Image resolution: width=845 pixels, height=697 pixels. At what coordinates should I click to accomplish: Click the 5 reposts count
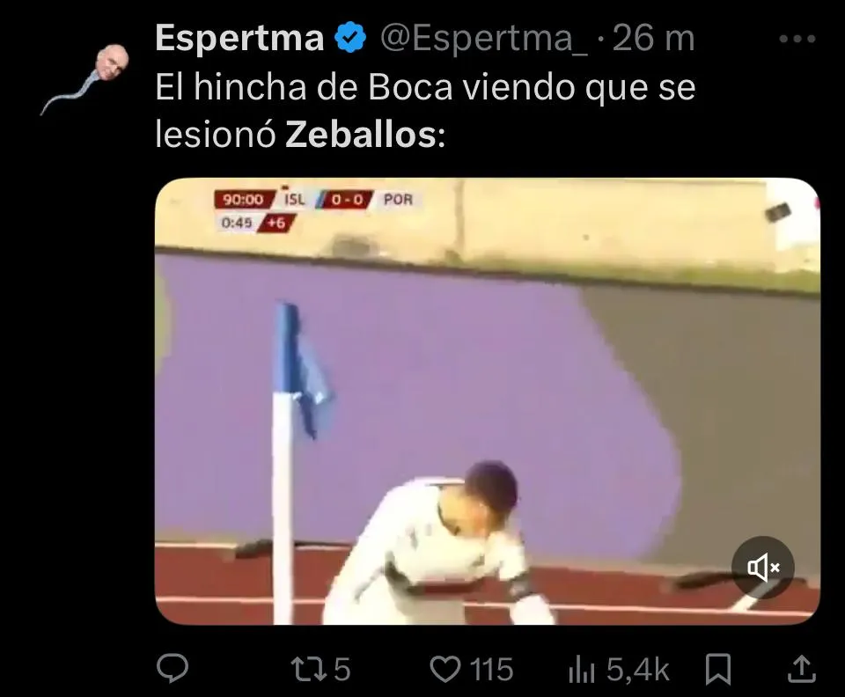point(342,670)
